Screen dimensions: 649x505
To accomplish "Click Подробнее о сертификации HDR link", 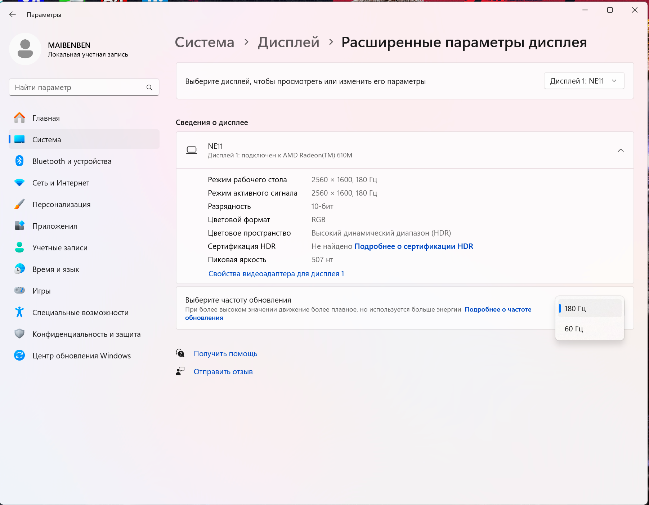I will [x=414, y=246].
